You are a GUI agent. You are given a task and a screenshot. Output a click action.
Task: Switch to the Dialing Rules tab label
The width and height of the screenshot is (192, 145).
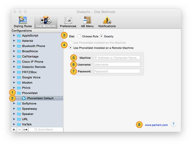tap(23, 26)
